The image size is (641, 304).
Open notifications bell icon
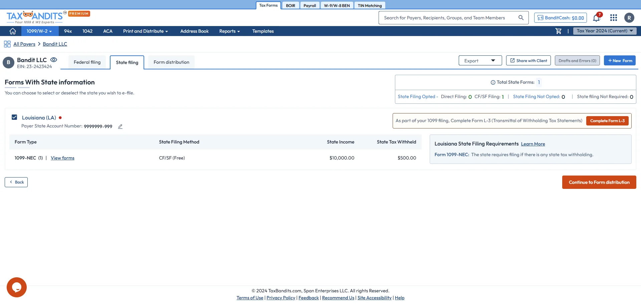click(x=597, y=18)
